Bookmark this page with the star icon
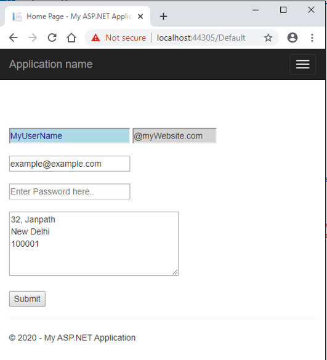 point(268,38)
